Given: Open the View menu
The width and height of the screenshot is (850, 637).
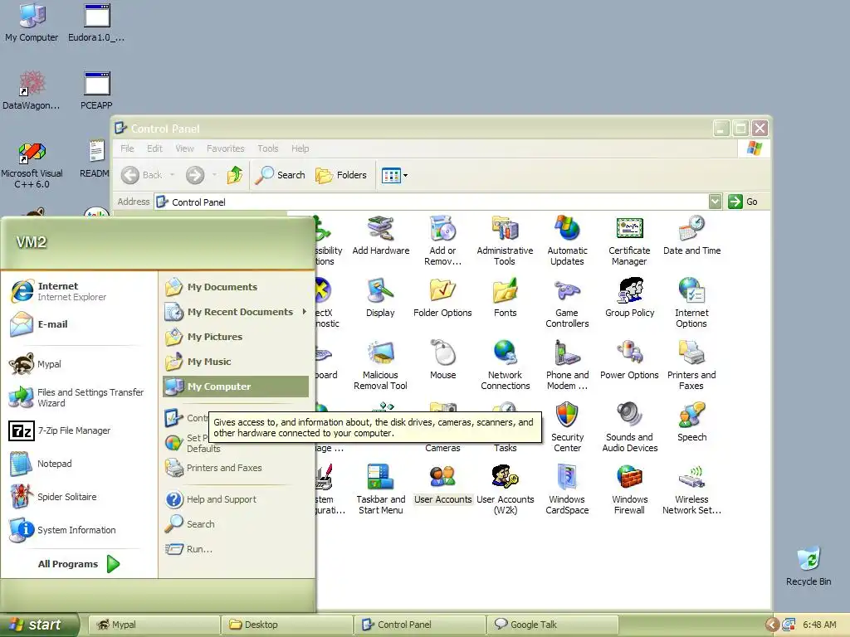Looking at the screenshot, I should pyautogui.click(x=184, y=148).
